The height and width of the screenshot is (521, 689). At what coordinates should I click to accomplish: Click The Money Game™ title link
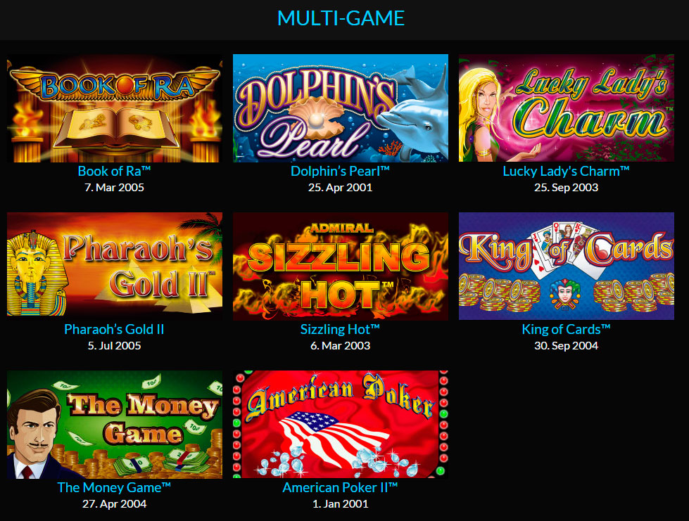pyautogui.click(x=114, y=487)
